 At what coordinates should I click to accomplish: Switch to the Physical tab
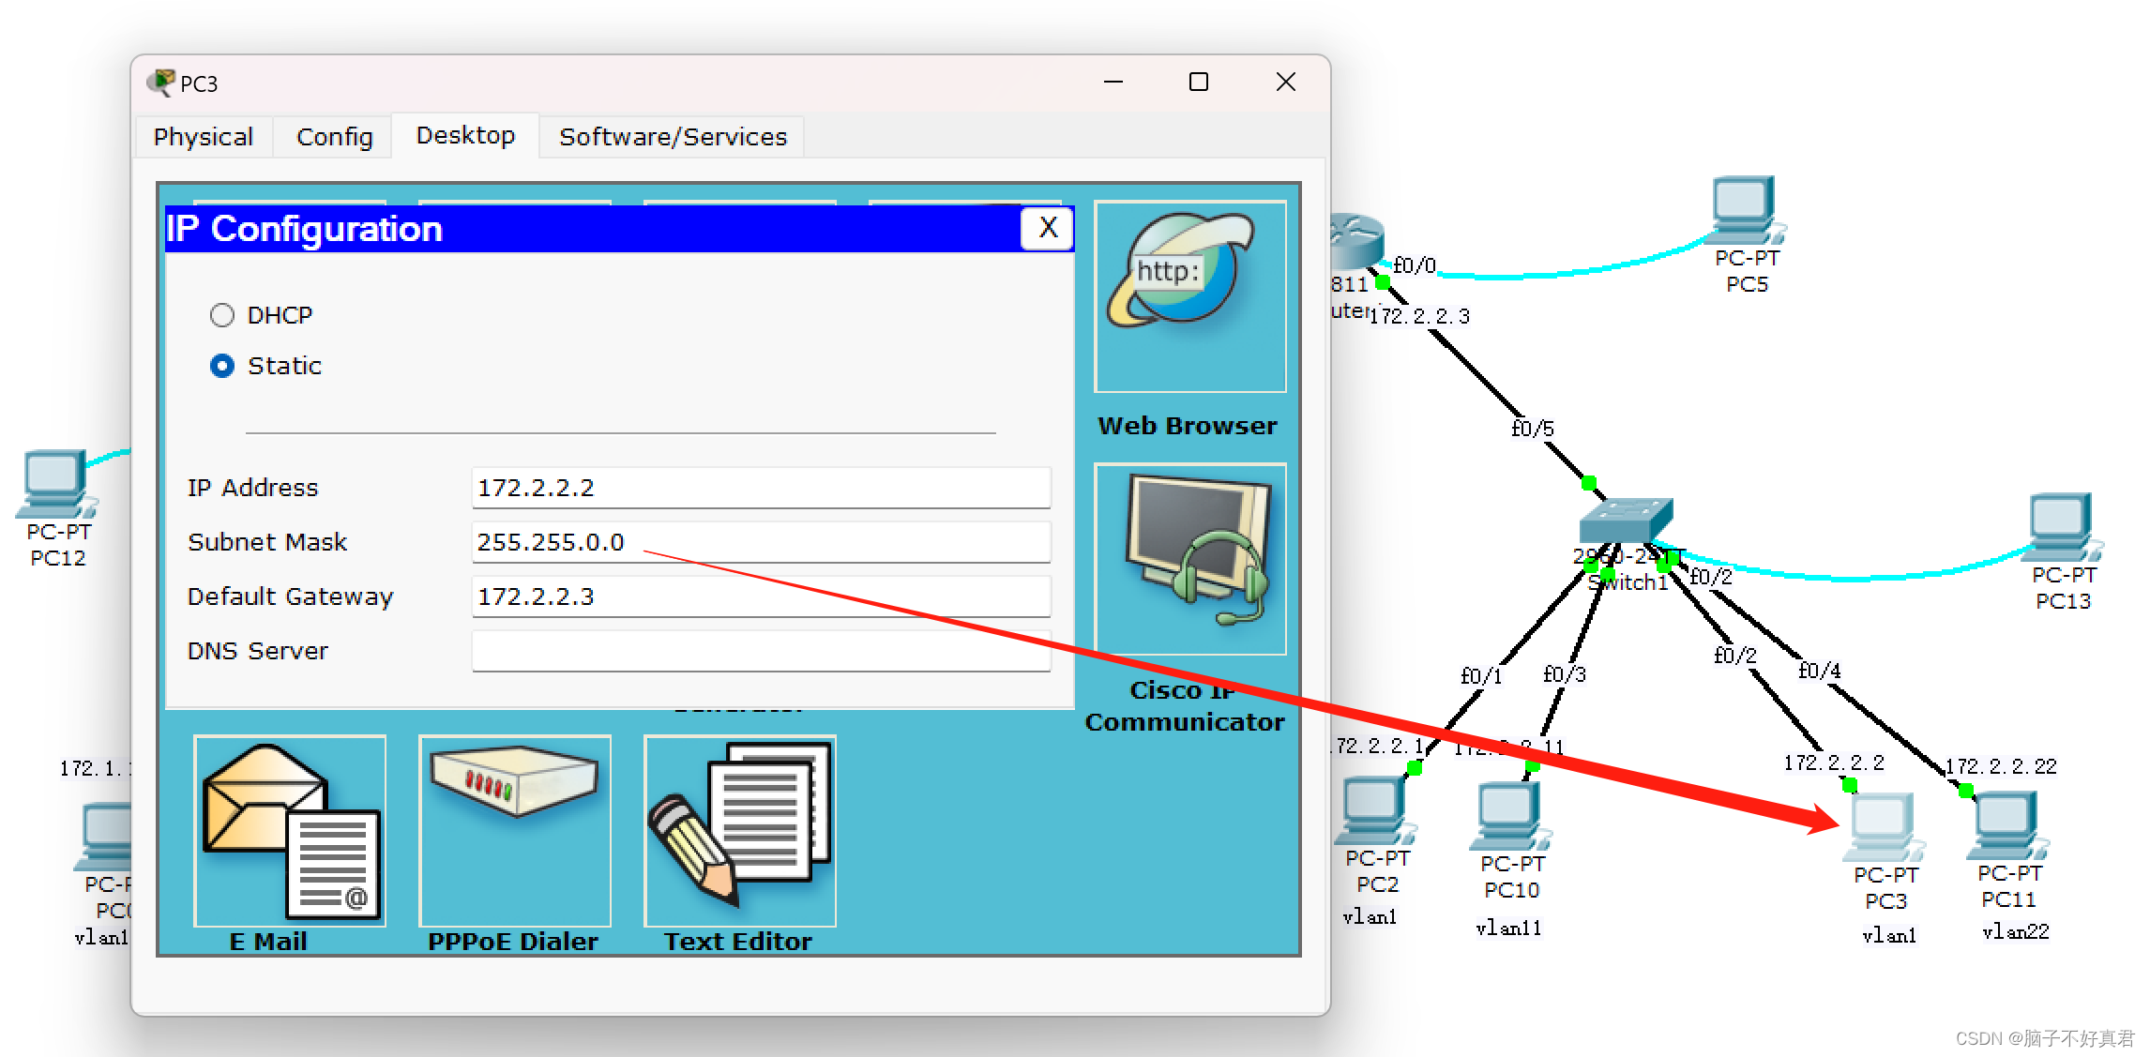(x=204, y=137)
